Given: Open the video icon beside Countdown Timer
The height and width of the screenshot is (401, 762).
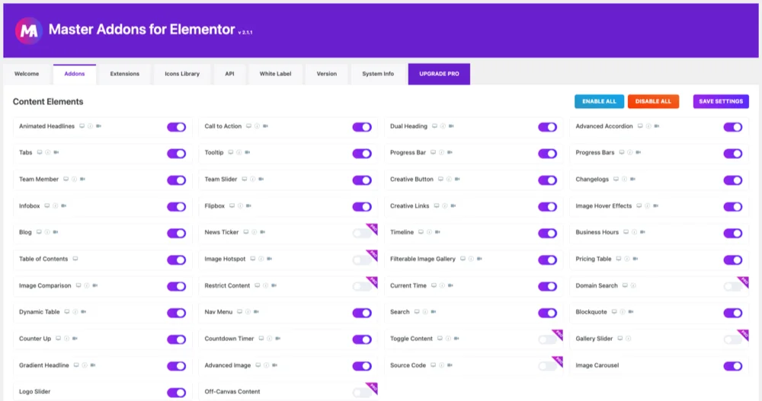Looking at the screenshot, I should pyautogui.click(x=278, y=339).
